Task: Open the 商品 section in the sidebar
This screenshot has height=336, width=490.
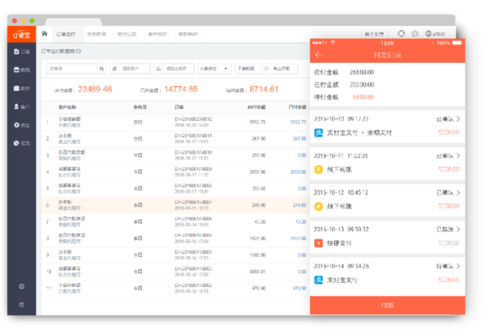Action: tap(22, 69)
